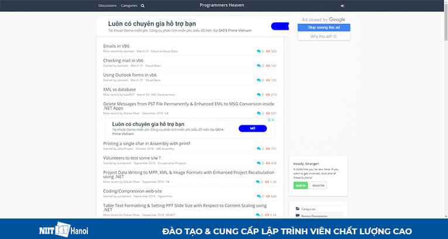
Task: Click views eye icon on Checking mail in vb6 row
Action: 268,66
